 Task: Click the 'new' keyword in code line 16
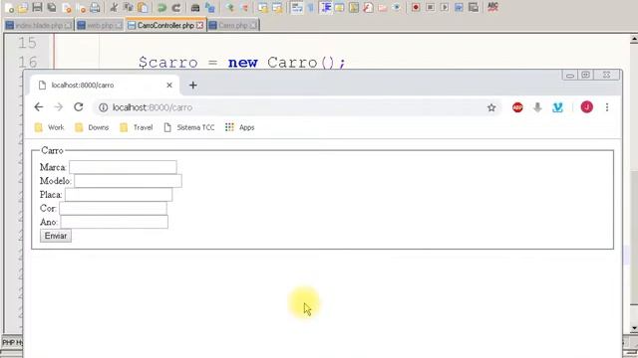(243, 63)
